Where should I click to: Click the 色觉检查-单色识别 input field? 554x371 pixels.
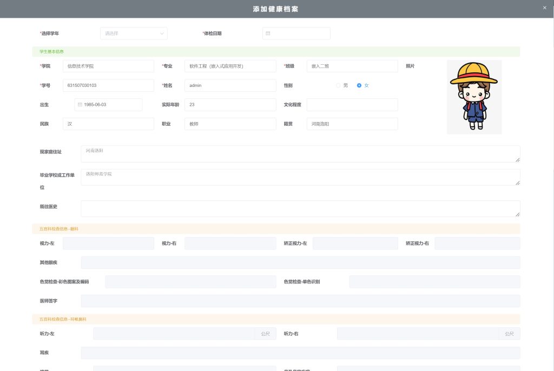434,282
